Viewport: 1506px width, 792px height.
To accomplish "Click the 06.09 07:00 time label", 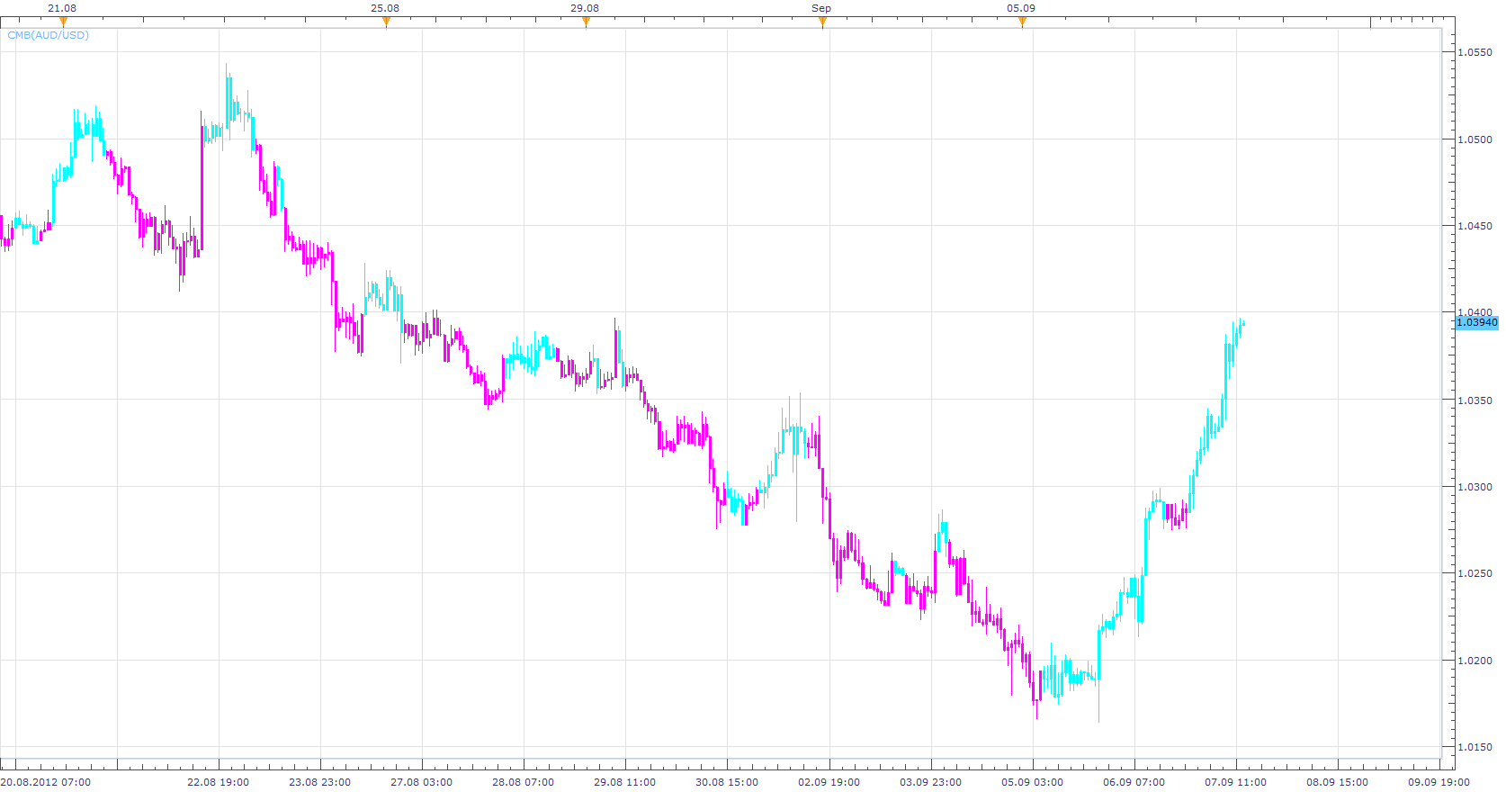I will [1134, 782].
